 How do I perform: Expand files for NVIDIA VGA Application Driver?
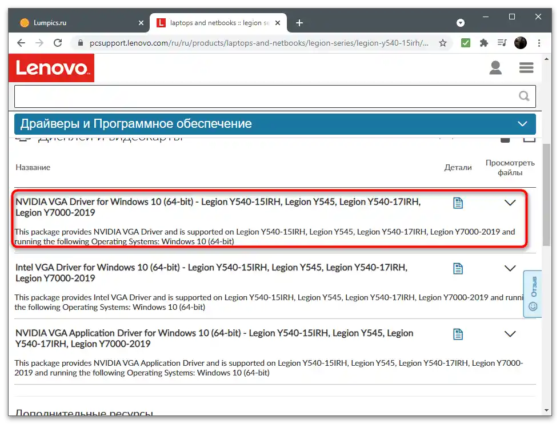point(510,334)
